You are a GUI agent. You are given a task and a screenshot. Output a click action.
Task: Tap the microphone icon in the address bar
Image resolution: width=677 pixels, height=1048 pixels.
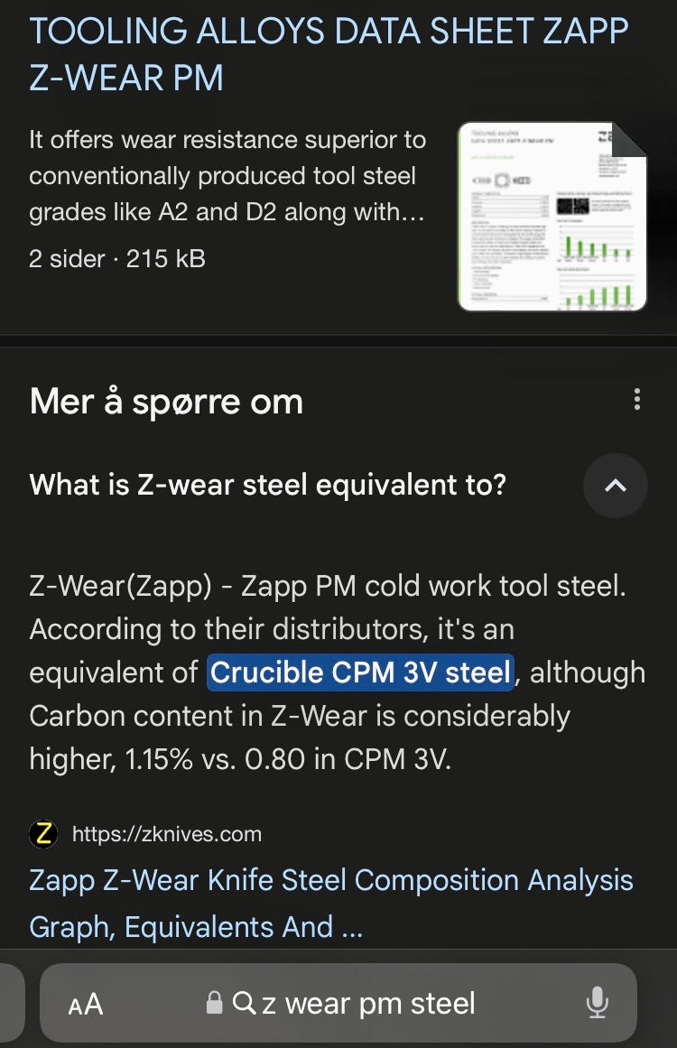click(597, 1003)
